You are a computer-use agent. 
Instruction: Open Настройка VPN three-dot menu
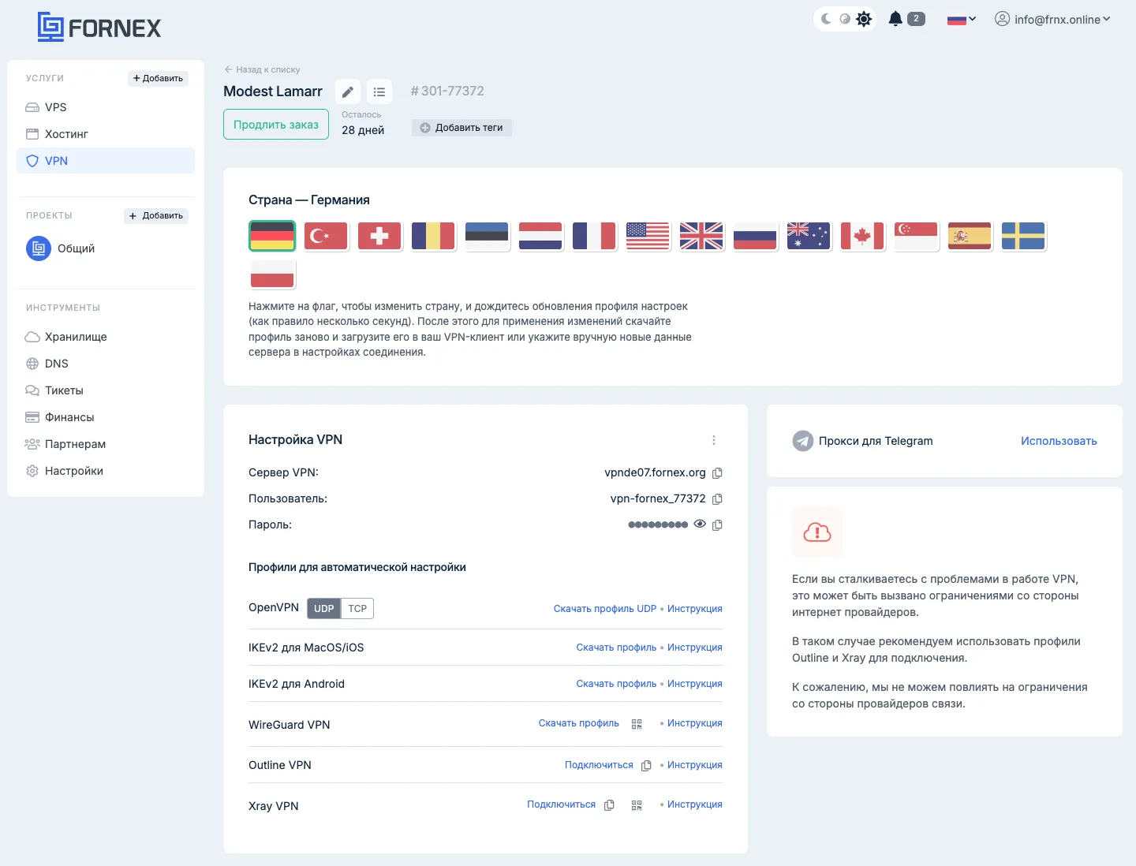pos(714,440)
